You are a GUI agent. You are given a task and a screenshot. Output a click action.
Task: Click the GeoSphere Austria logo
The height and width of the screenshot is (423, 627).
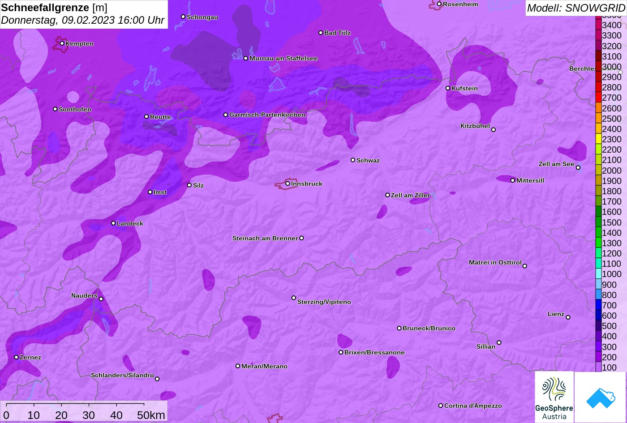pyautogui.click(x=554, y=397)
